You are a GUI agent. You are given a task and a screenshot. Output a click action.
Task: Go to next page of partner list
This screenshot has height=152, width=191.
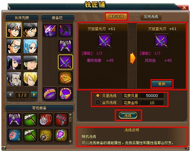click(x=34, y=95)
